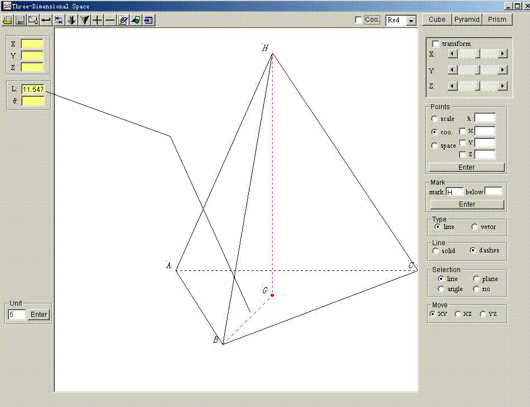
Task: Check the X checkbox in Points
Action: [462, 131]
